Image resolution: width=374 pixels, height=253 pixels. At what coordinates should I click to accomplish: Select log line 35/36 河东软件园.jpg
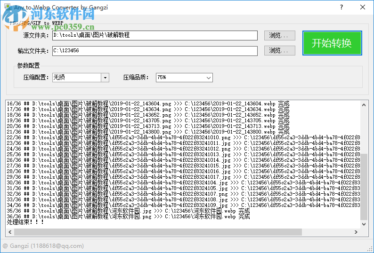(128, 211)
